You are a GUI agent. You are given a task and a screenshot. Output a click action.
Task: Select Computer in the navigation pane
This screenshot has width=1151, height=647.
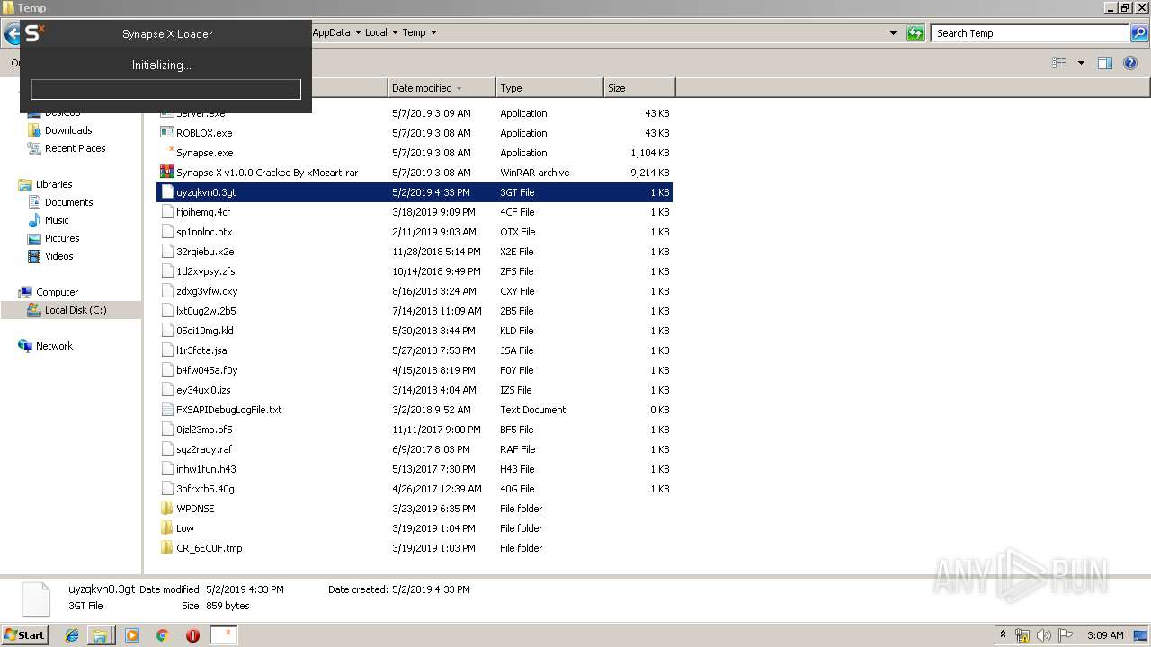pyautogui.click(x=57, y=292)
